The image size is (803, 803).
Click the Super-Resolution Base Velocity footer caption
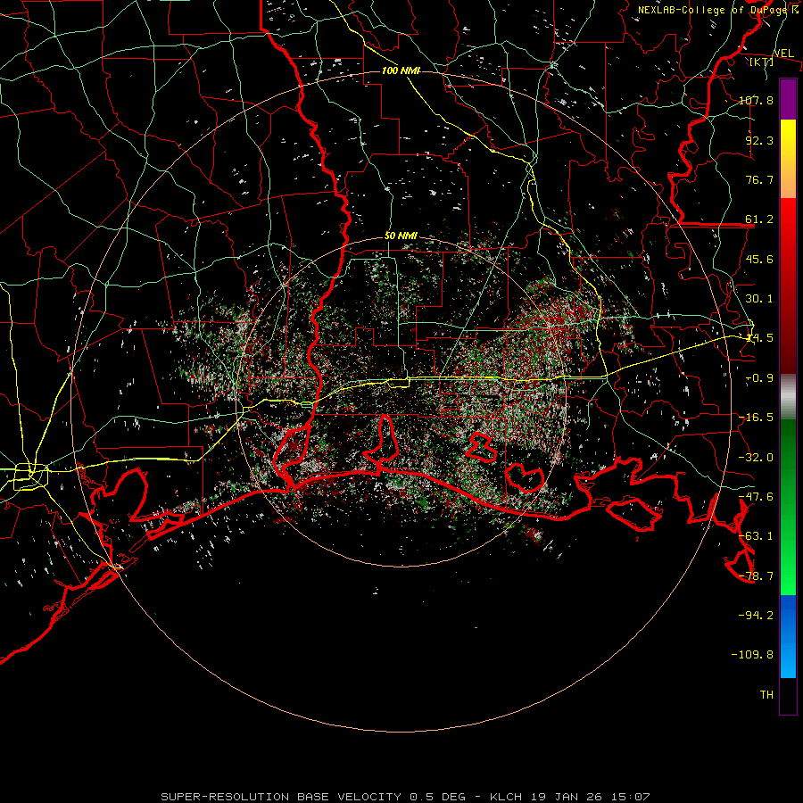[405, 797]
